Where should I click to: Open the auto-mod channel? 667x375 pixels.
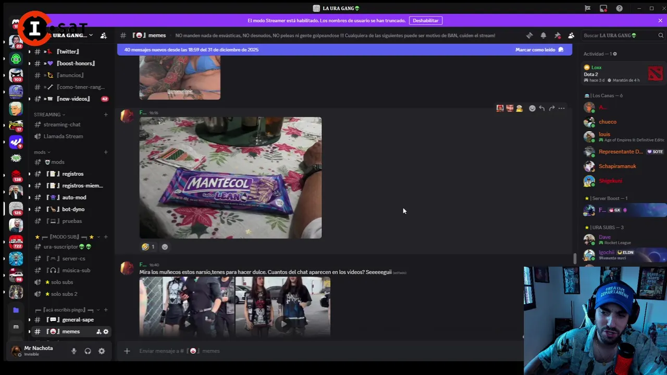click(x=70, y=197)
